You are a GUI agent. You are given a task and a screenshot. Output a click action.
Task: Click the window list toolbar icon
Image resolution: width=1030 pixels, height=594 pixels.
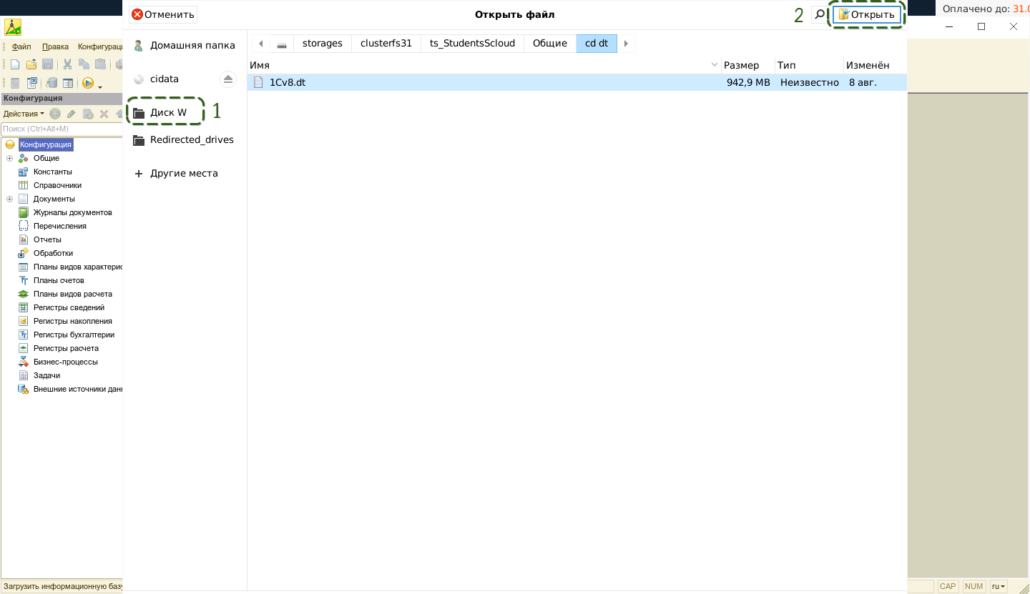pyautogui.click(x=68, y=83)
